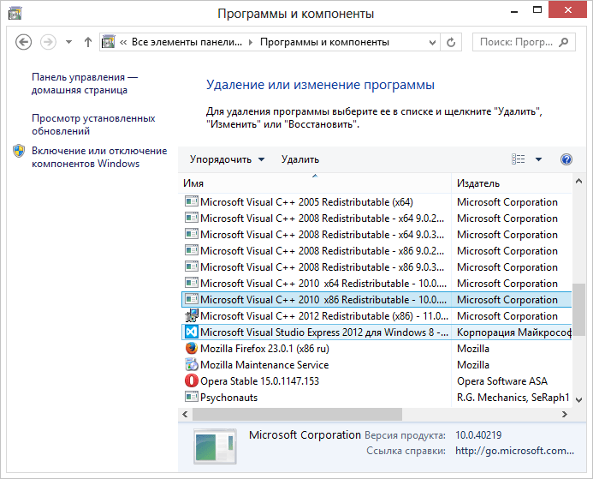The width and height of the screenshot is (593, 479).
Task: Open 'Включение или отключение компонентов Windows'
Action: click(99, 157)
